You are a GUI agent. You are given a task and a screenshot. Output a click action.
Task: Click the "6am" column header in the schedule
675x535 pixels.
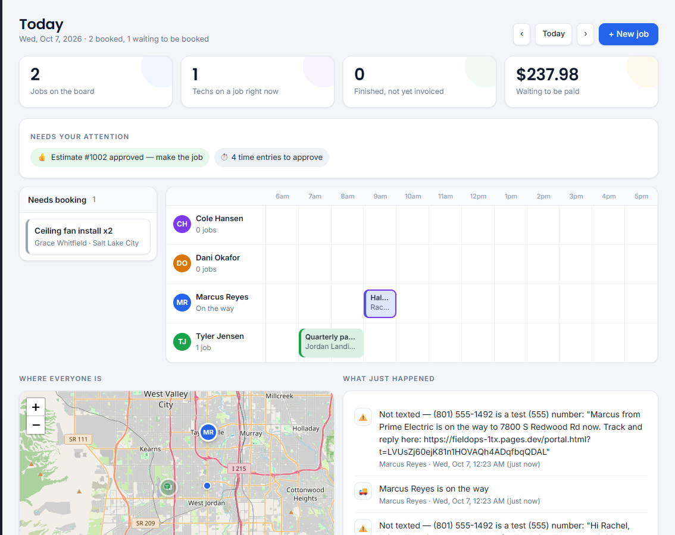point(282,197)
